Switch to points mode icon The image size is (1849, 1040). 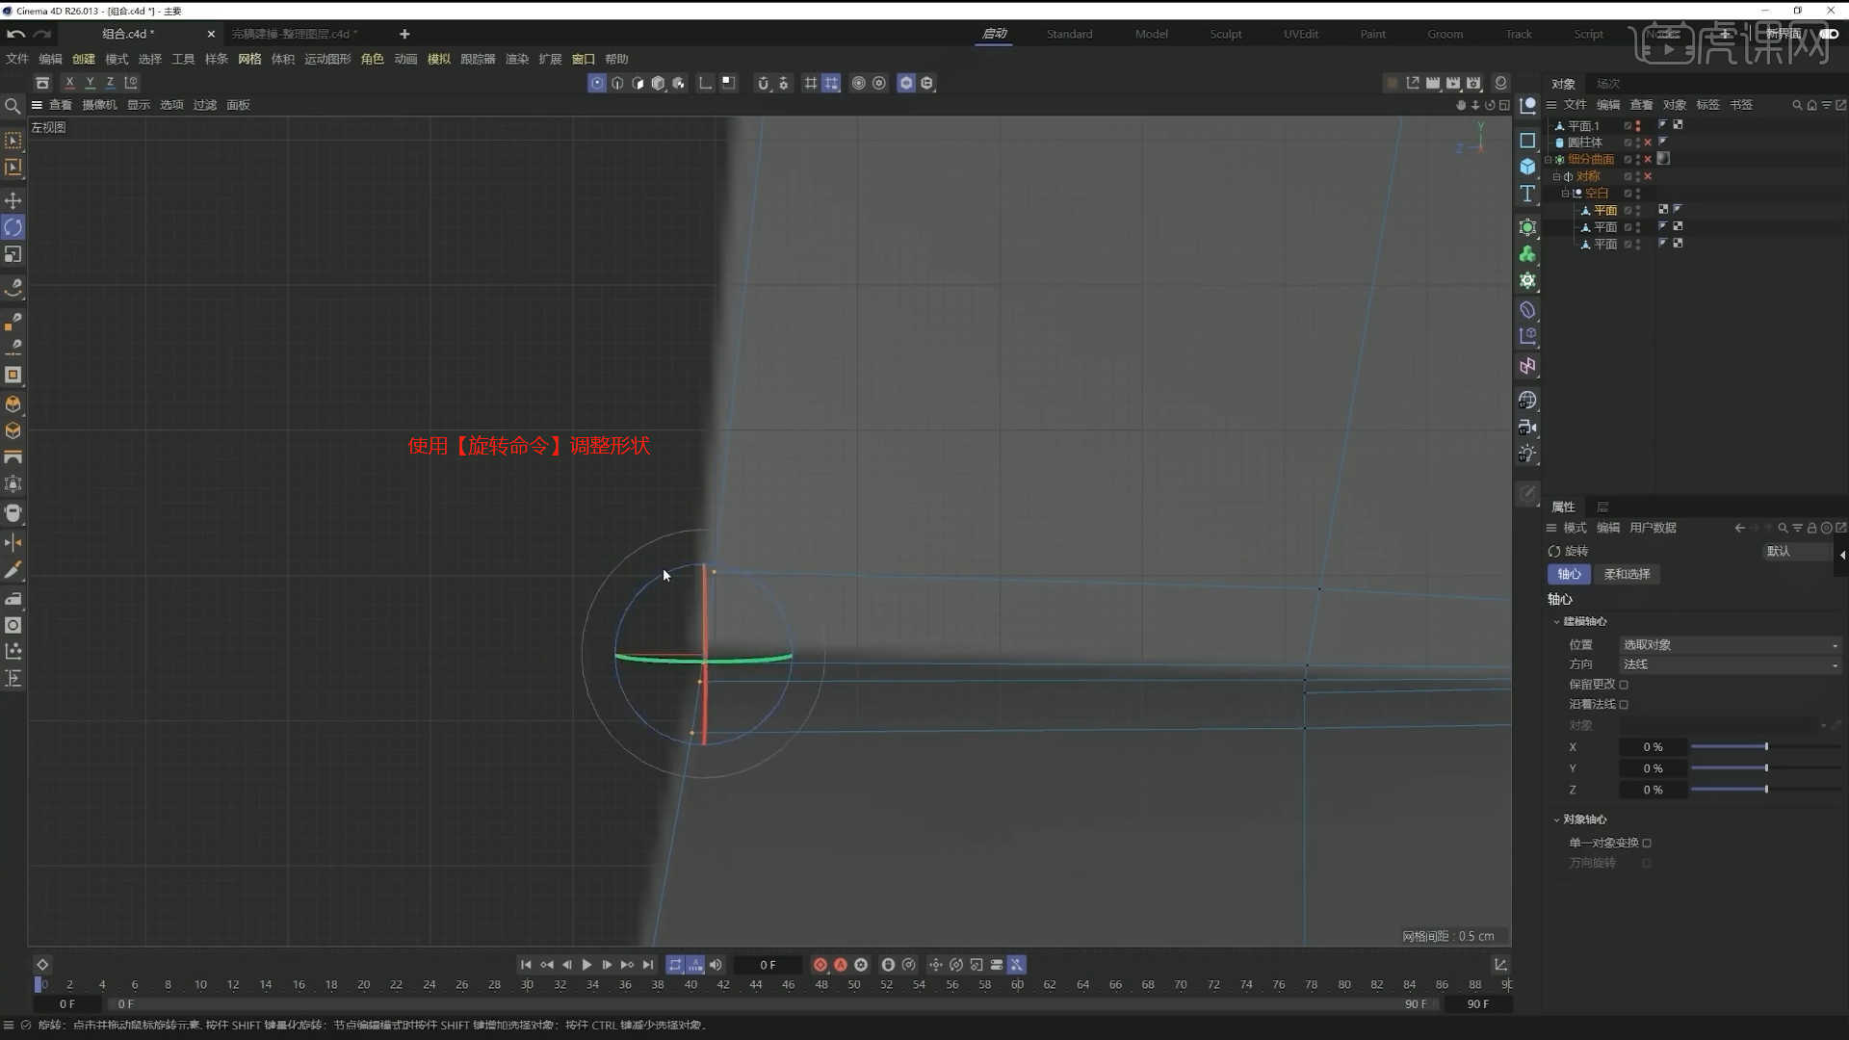point(597,83)
